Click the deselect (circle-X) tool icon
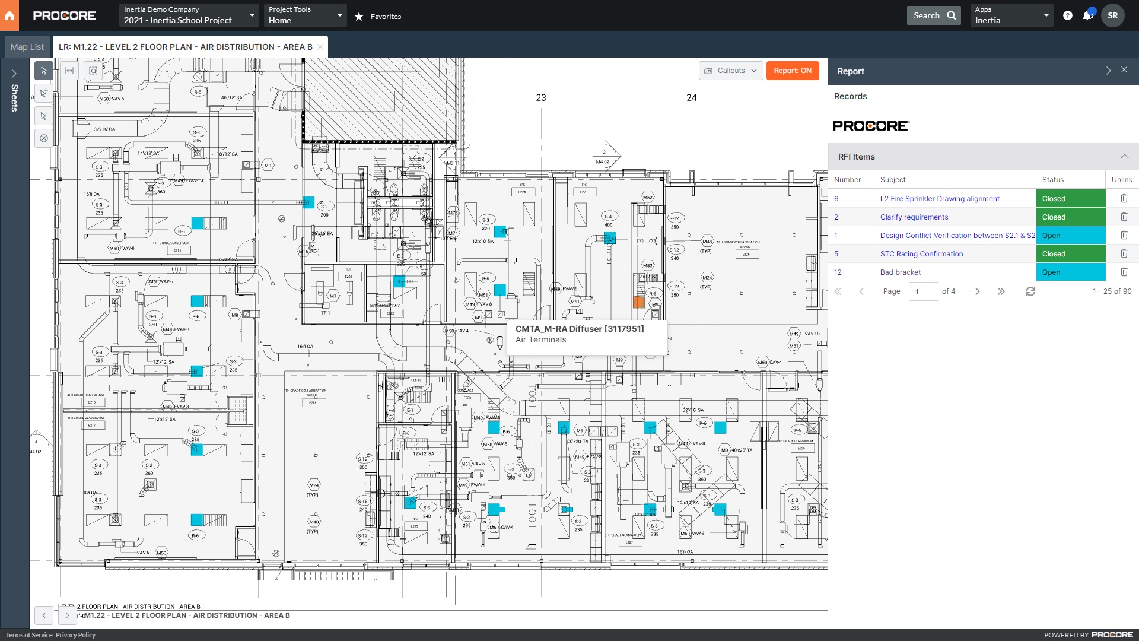The image size is (1139, 641). [x=43, y=138]
